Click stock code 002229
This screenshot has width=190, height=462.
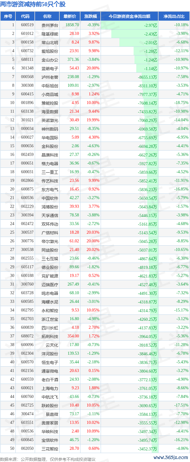point(27,207)
